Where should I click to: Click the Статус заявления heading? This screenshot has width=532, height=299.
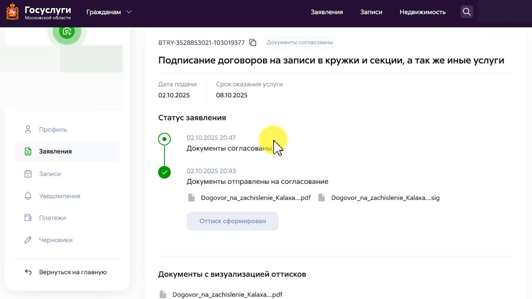click(x=192, y=118)
